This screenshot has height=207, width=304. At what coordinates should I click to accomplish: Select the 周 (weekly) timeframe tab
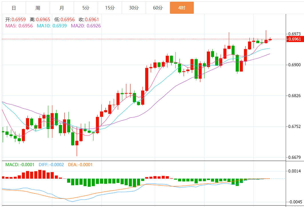pos(38,8)
